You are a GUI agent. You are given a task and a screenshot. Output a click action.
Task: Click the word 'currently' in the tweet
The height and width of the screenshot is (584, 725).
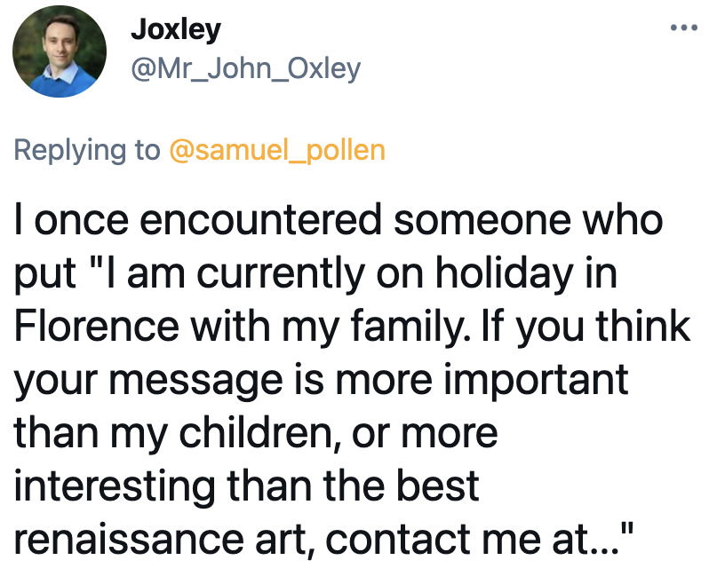click(x=281, y=273)
